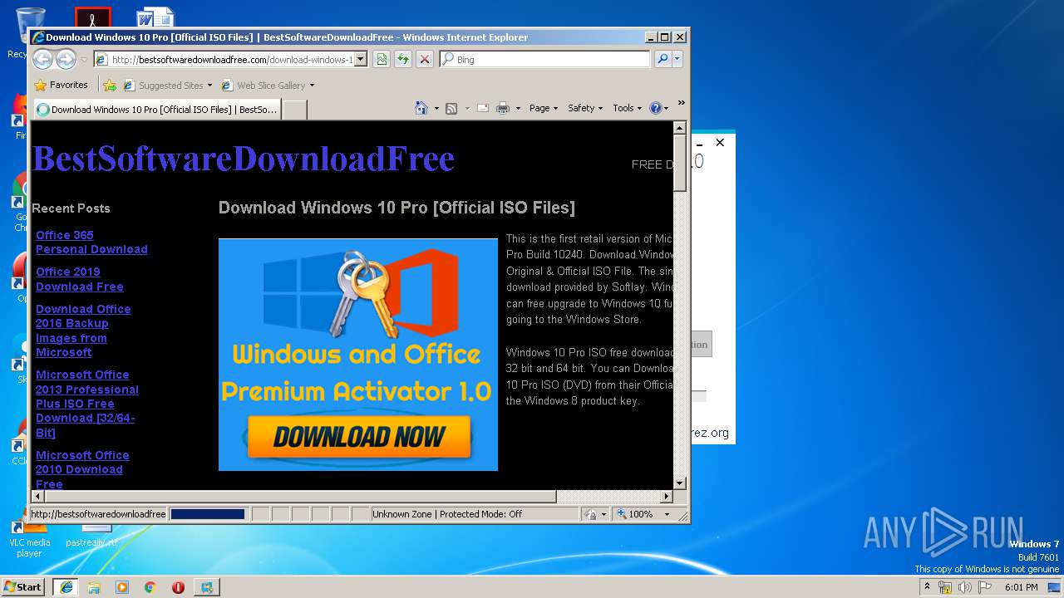Expand Suggested Sites dropdown

pos(209,85)
